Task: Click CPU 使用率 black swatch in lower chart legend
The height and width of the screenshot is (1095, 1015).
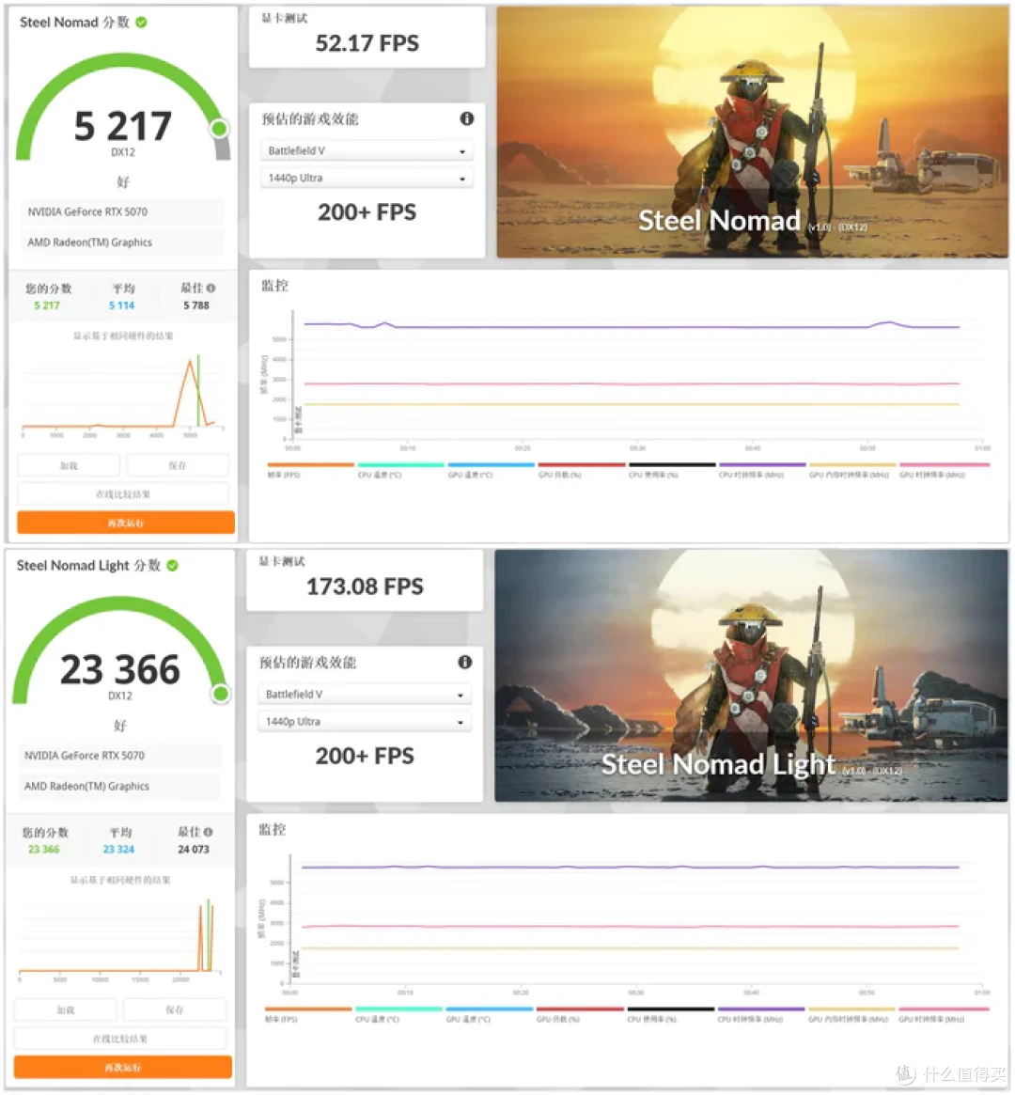Action: 671,1009
